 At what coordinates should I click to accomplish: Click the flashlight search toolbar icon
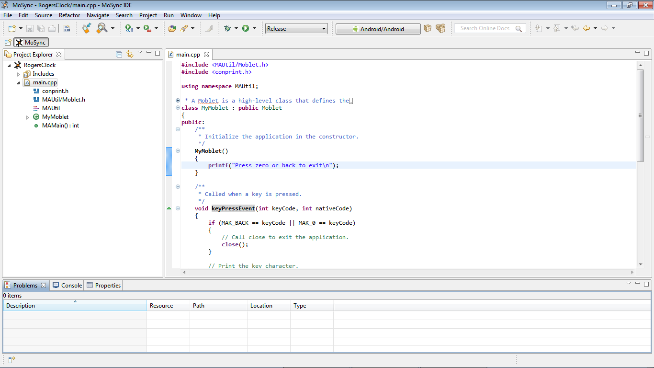tap(184, 29)
